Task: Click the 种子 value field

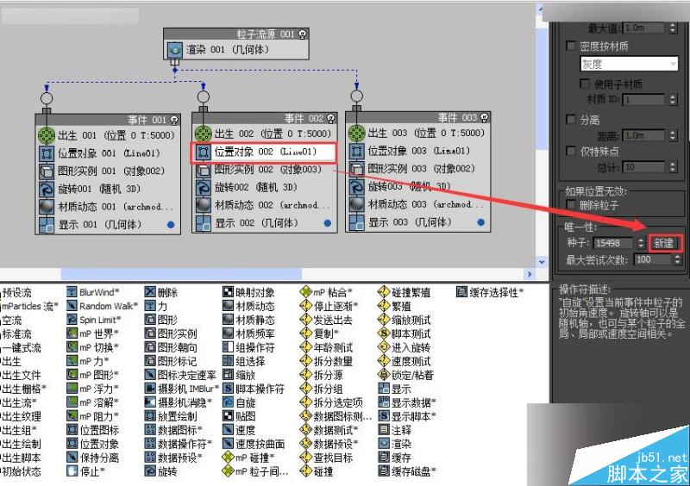Action: tap(613, 243)
